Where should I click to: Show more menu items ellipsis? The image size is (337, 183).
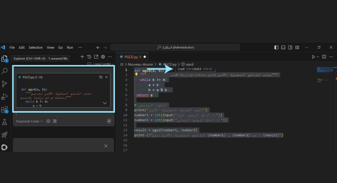coord(80,48)
